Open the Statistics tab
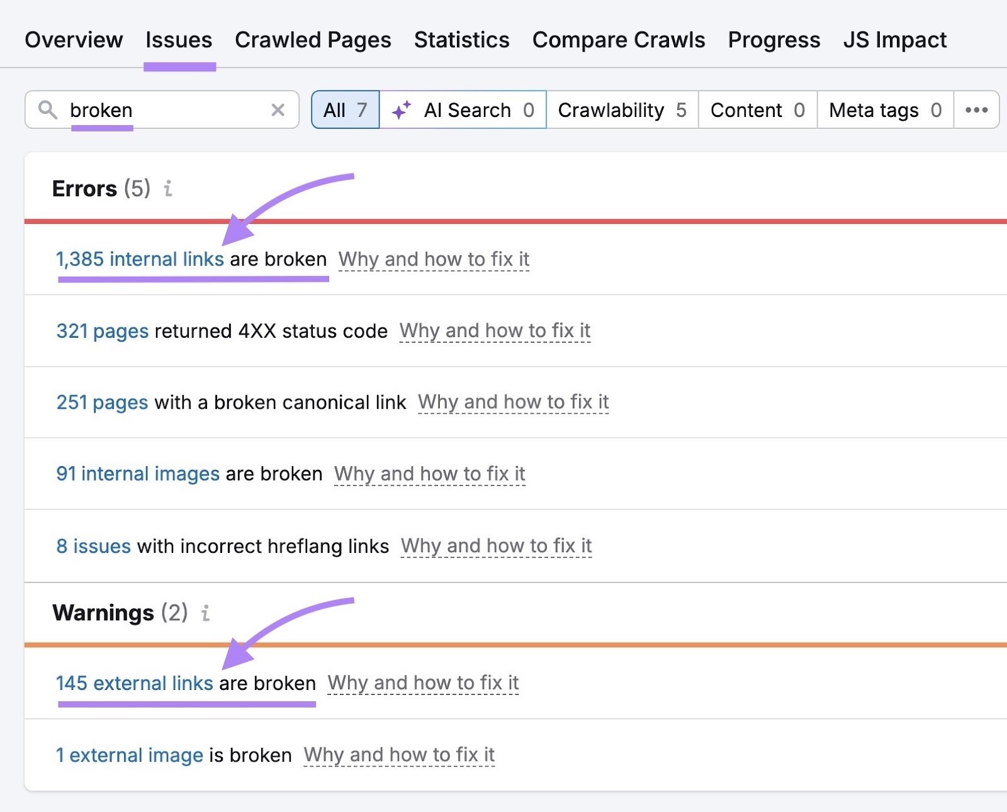Image resolution: width=1007 pixels, height=812 pixels. click(x=461, y=40)
